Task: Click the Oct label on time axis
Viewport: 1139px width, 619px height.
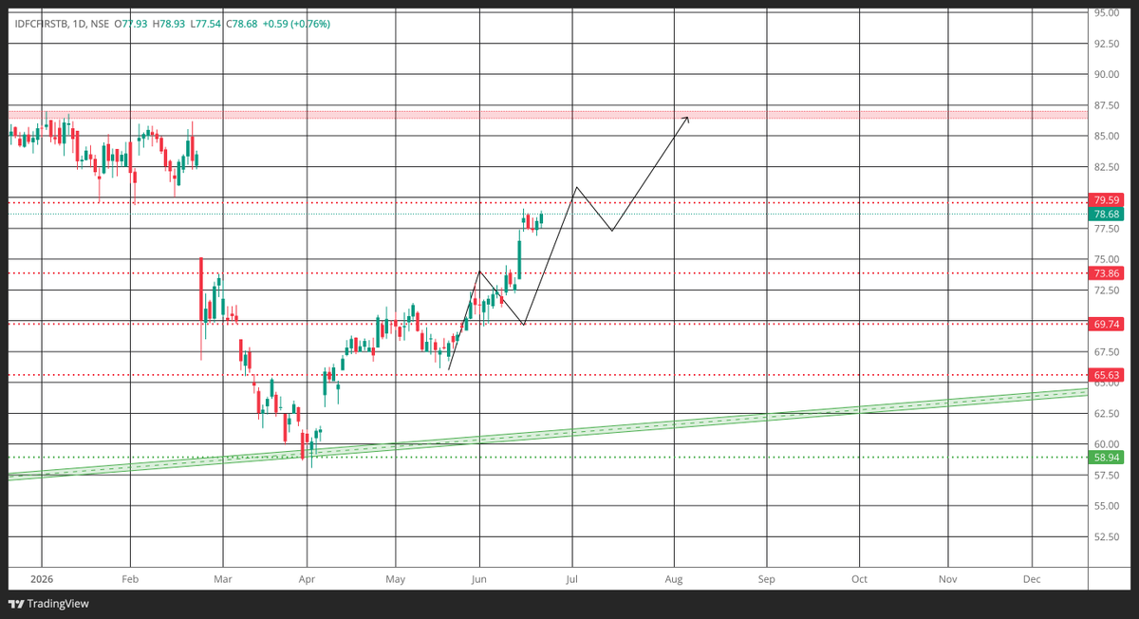Action: click(859, 577)
